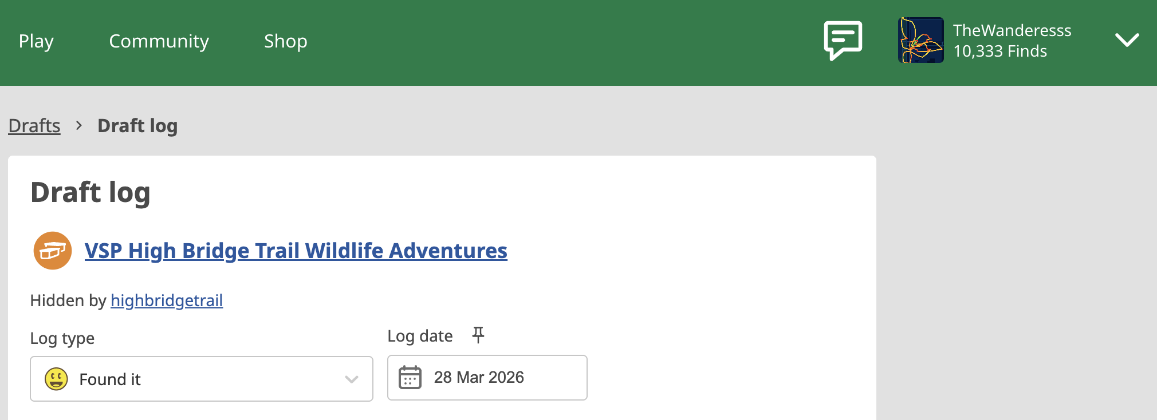Image resolution: width=1157 pixels, height=420 pixels.
Task: Click the orange Virtual cache type icon
Action: (53, 251)
